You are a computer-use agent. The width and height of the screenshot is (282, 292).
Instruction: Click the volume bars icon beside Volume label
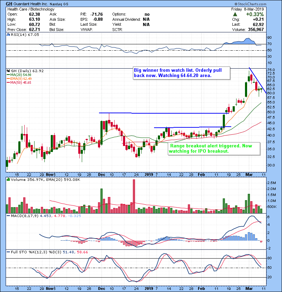pos(8,179)
